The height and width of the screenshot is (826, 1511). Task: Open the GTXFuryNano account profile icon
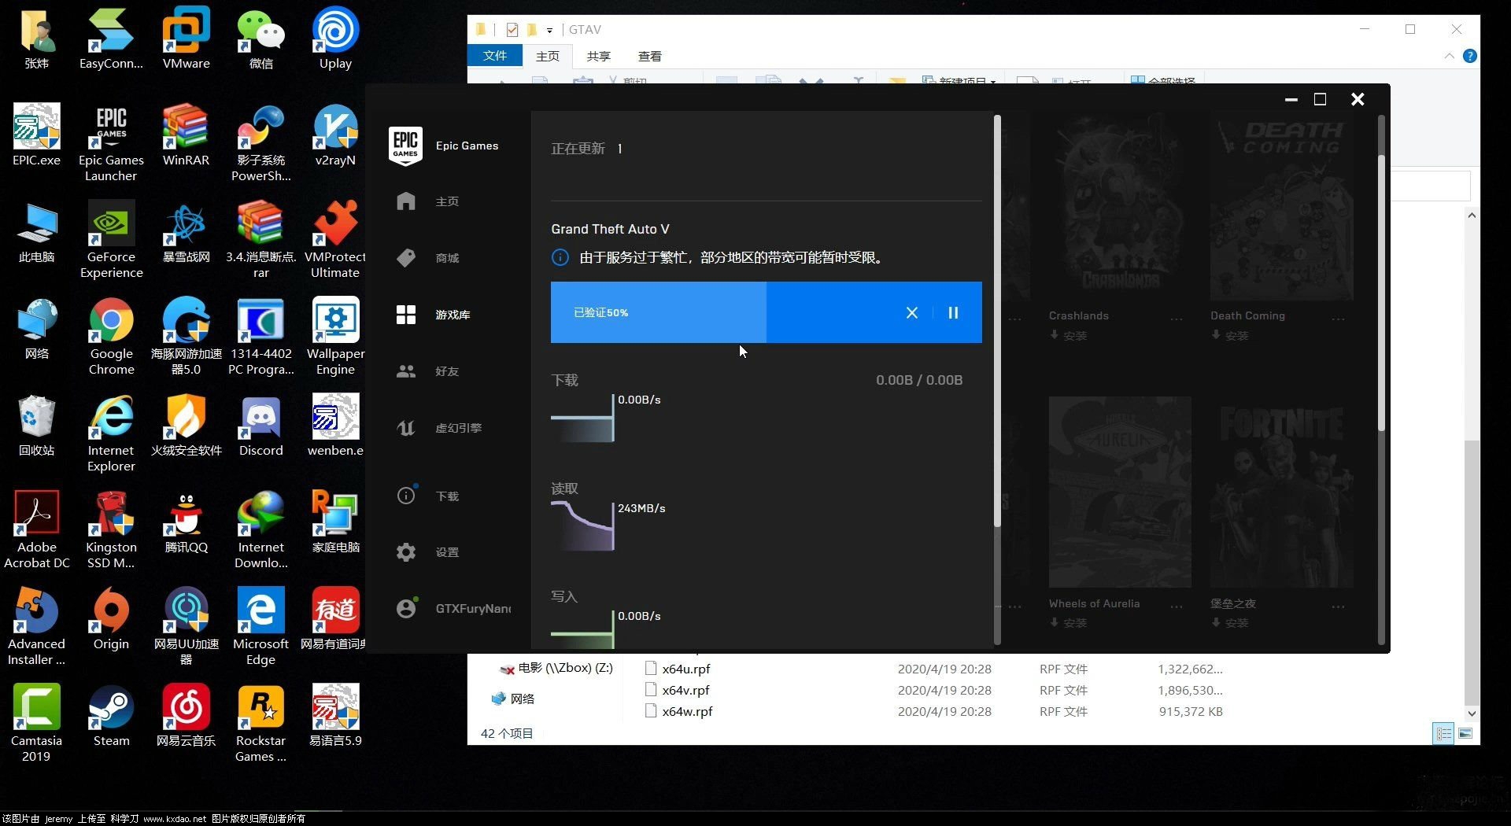click(406, 608)
